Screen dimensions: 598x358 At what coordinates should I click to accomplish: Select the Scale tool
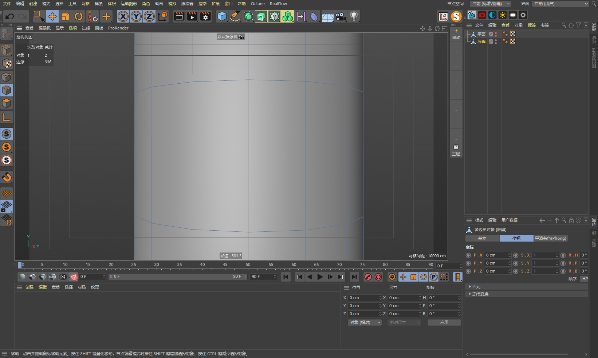pos(66,16)
